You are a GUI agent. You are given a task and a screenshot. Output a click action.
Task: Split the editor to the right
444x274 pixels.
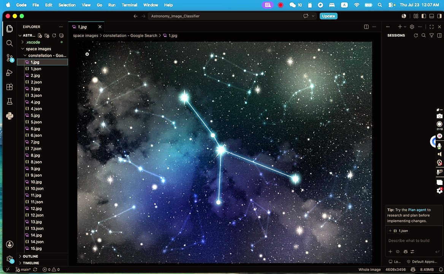coord(366,27)
